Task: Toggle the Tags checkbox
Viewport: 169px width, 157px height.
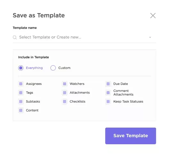Action: 21,93
